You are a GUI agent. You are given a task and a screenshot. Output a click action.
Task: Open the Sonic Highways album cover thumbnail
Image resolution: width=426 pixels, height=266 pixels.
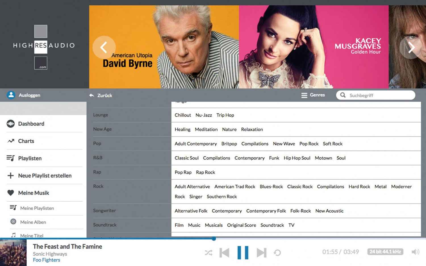point(13,253)
